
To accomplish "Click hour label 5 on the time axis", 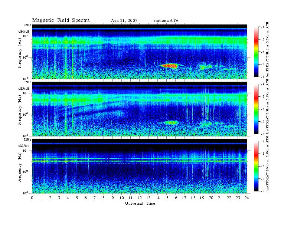I will pyautogui.click(x=77, y=198).
